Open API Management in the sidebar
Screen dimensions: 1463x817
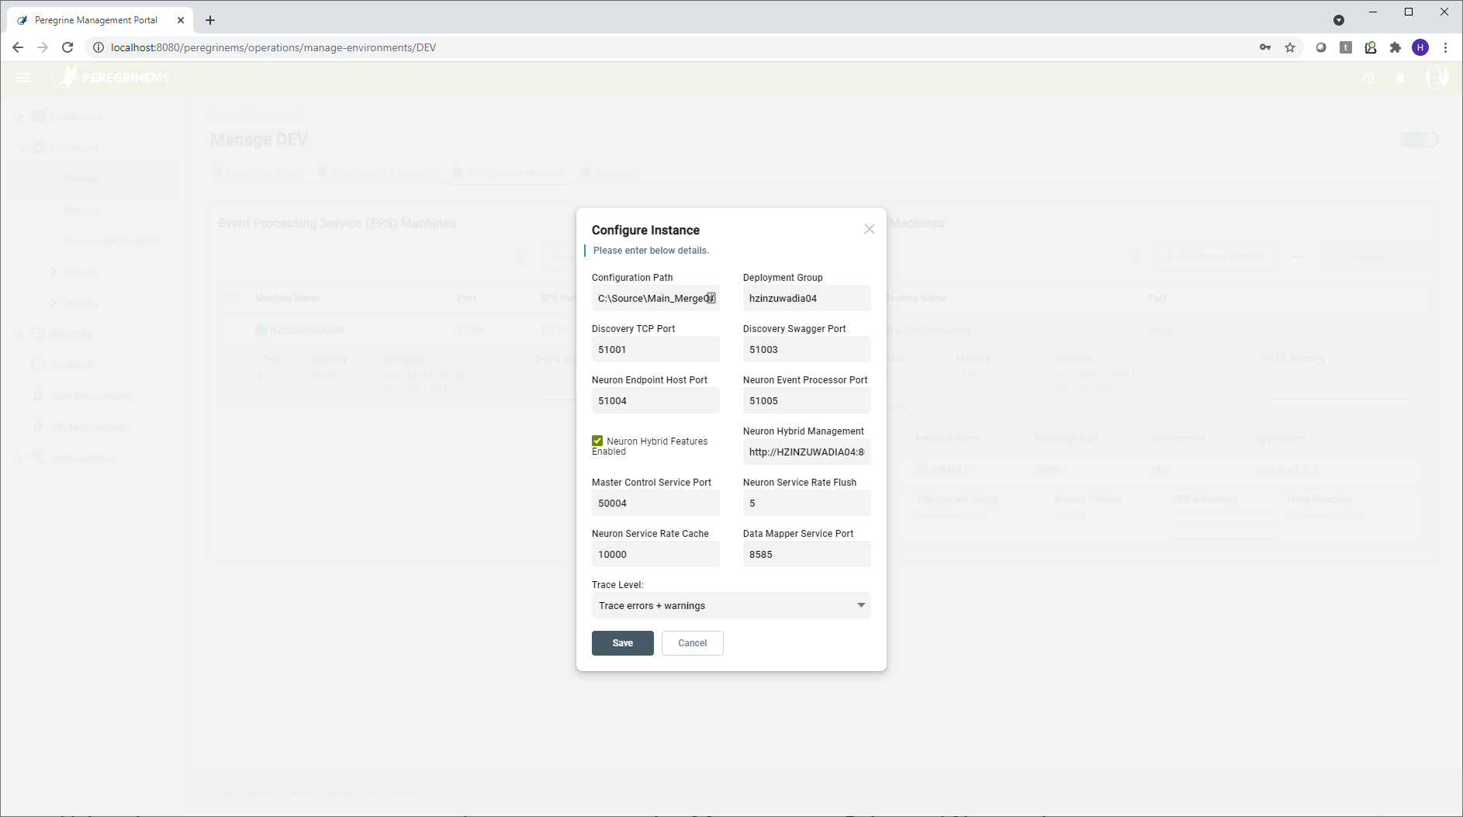(x=88, y=428)
